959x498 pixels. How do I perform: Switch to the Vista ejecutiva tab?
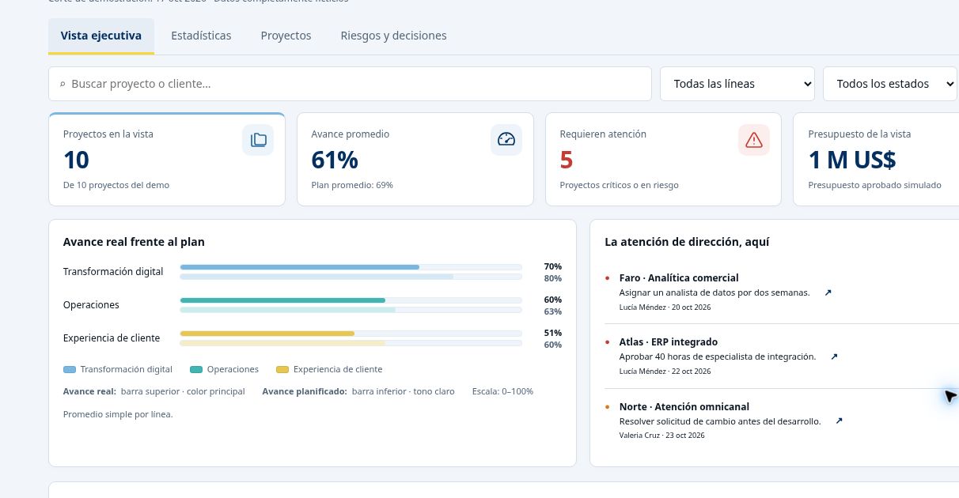[101, 36]
